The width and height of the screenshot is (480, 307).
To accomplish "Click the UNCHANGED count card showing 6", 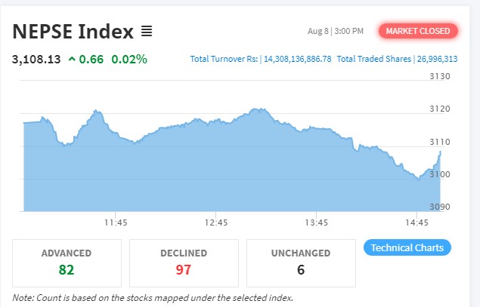I will click(x=301, y=262).
